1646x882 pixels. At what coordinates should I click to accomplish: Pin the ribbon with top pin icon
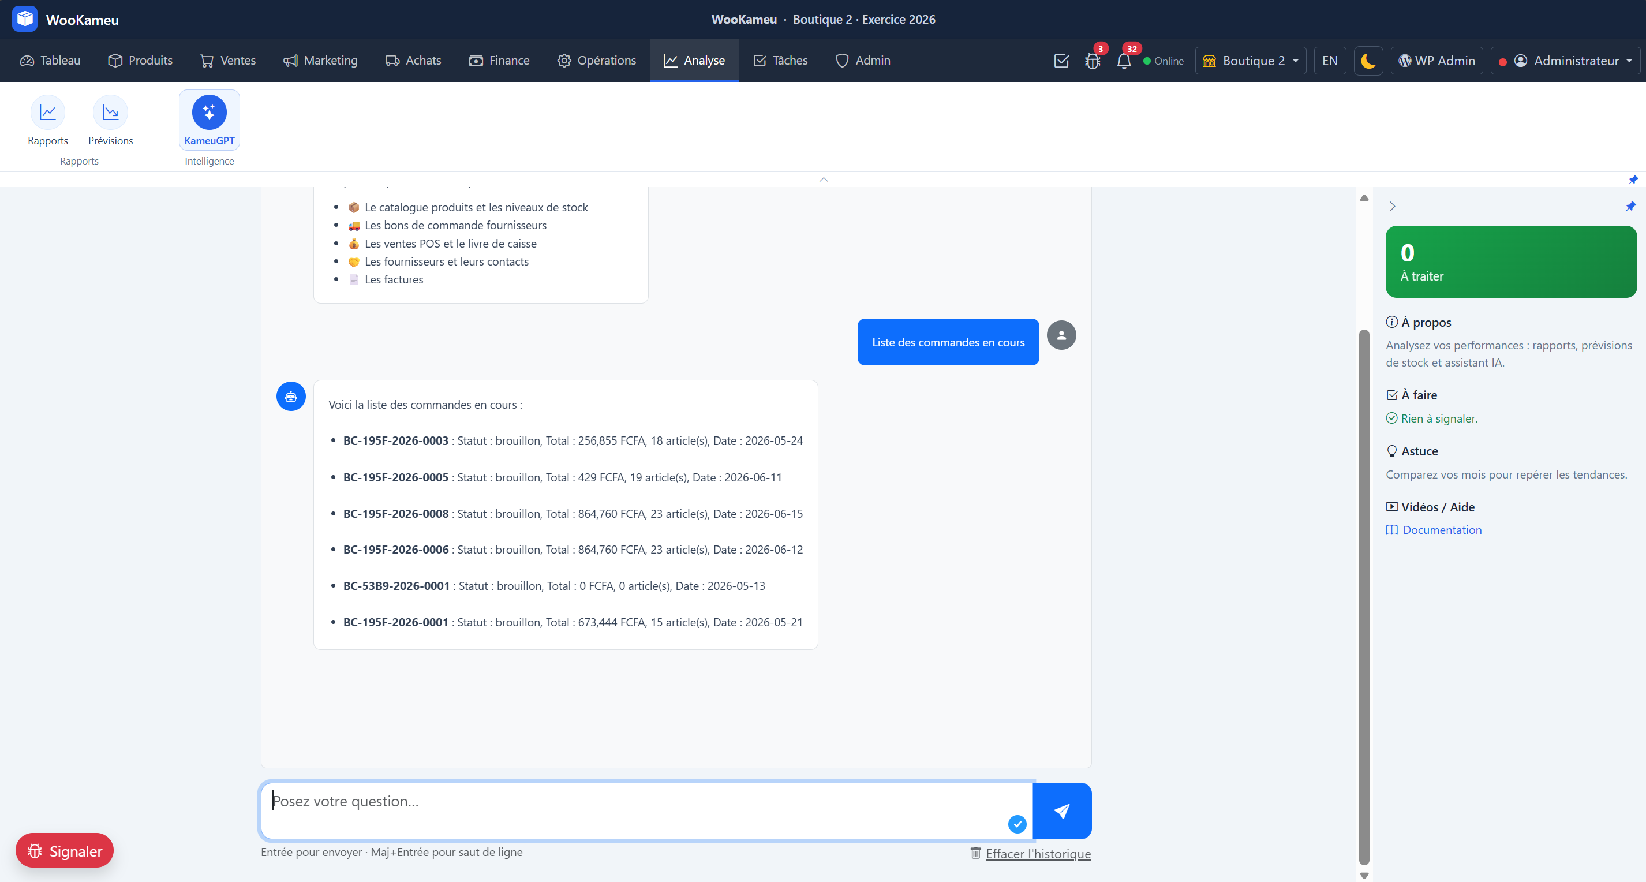pos(1633,180)
